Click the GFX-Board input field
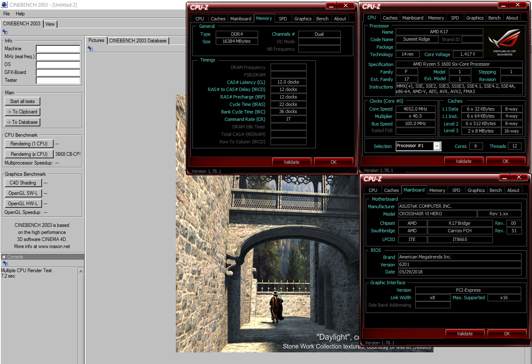532x364 pixels. 58,73
